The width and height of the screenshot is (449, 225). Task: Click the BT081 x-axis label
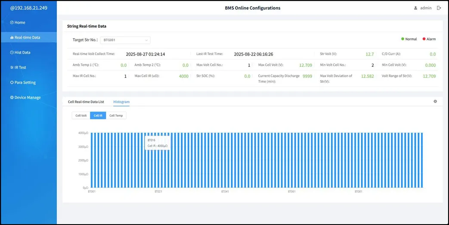click(x=359, y=191)
